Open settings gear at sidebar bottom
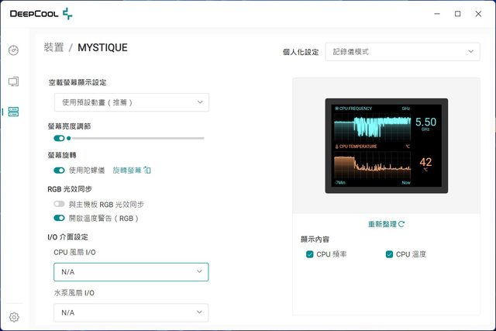 point(13,317)
